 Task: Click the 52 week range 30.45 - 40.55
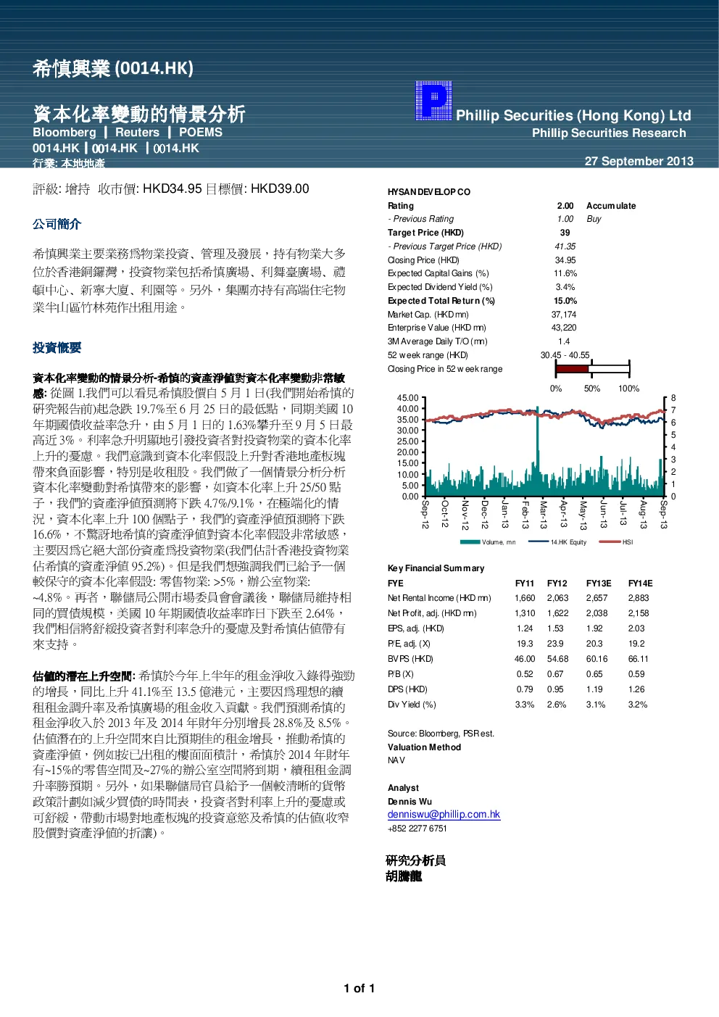565,355
